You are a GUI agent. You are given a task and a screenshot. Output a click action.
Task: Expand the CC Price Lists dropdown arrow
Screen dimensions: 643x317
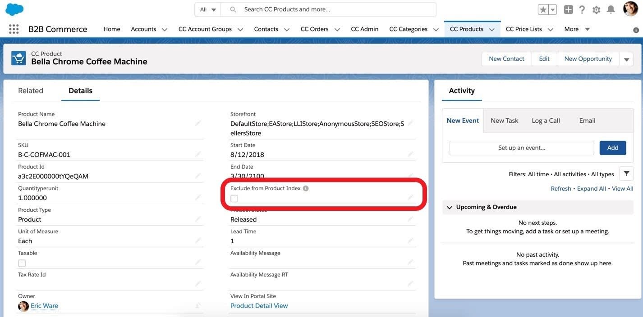551,29
